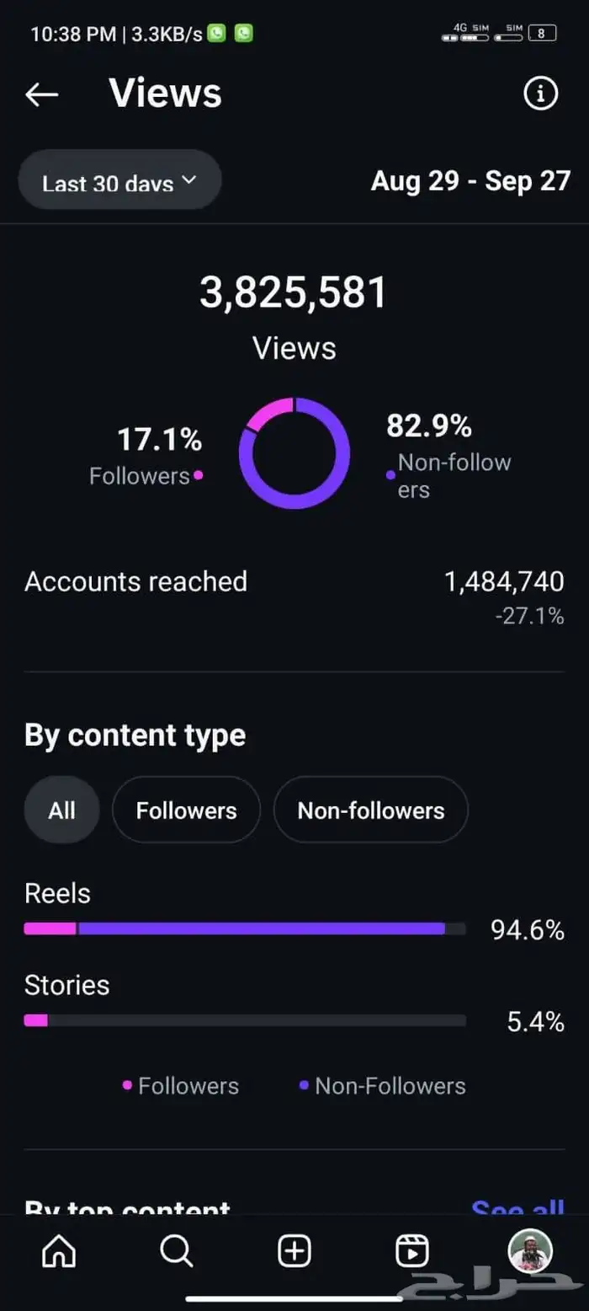Image resolution: width=589 pixels, height=1311 pixels.
Task: Select the Non-followers filter chip
Action: click(x=370, y=811)
